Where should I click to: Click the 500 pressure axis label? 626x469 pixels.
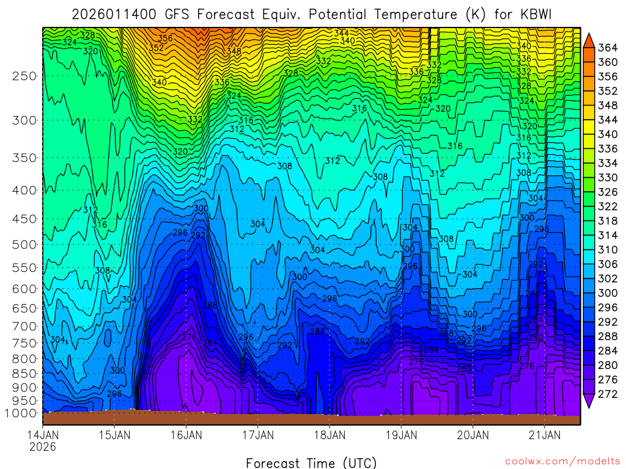tap(24, 244)
